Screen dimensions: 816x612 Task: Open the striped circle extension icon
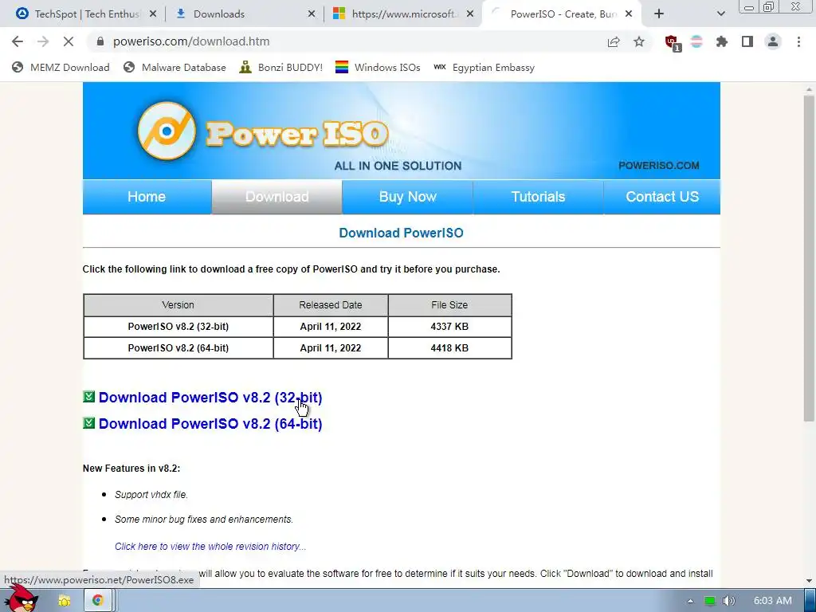696,41
